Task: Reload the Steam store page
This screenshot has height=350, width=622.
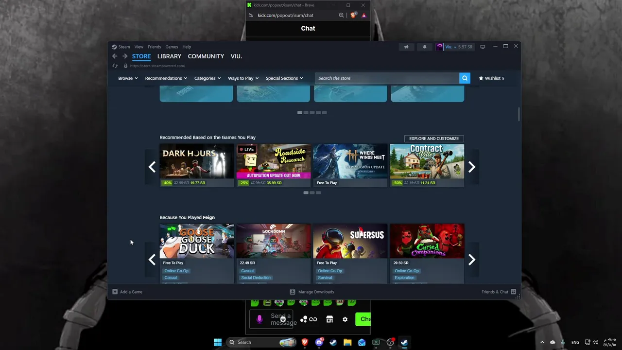Action: [115, 66]
